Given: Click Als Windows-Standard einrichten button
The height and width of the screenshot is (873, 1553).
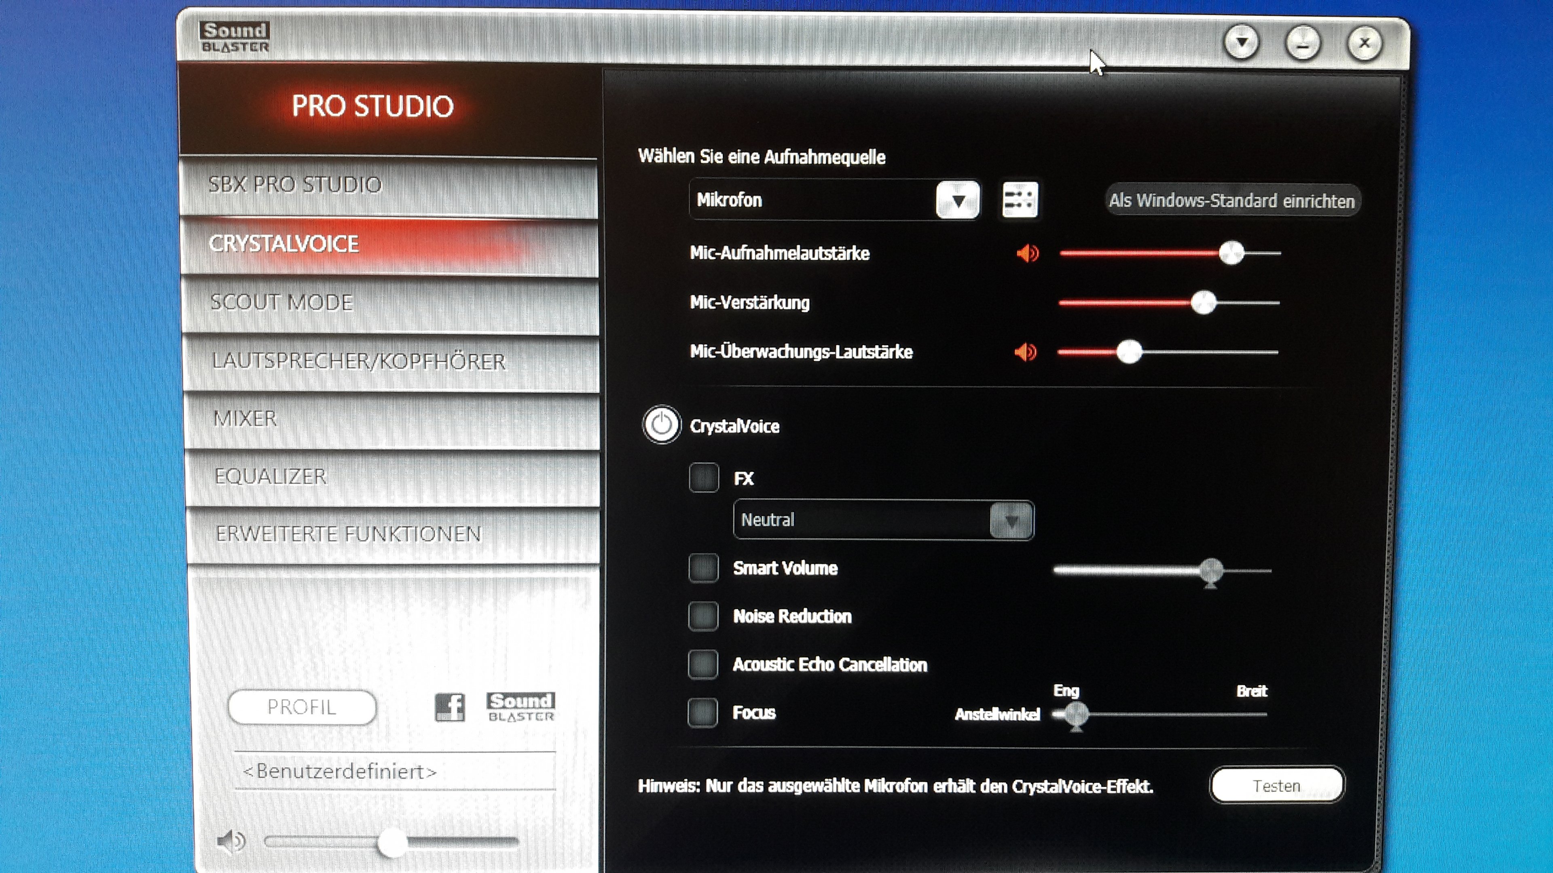Looking at the screenshot, I should tap(1231, 200).
